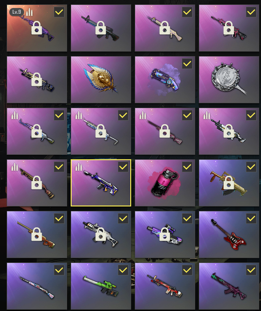The image size is (261, 311).
Task: Choose the green sniper rifle skin
Action: tap(101, 286)
